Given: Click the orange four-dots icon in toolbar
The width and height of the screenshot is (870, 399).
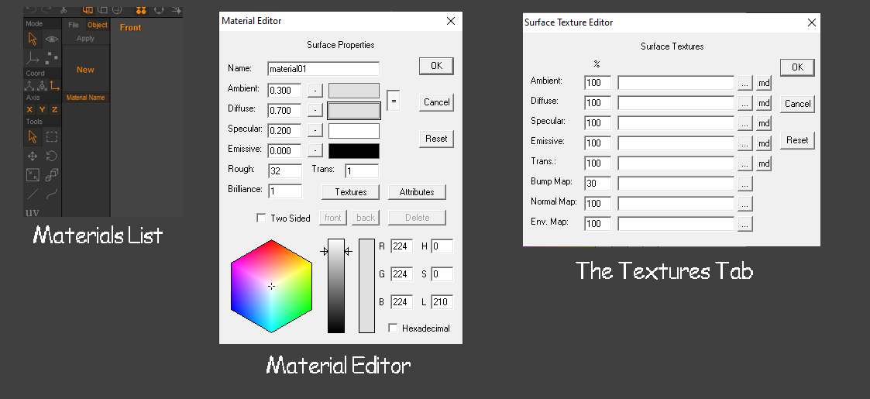Looking at the screenshot, I should pyautogui.click(x=141, y=10).
